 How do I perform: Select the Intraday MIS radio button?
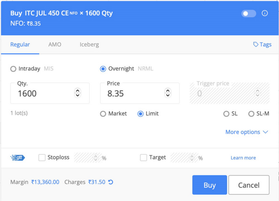(x=14, y=69)
